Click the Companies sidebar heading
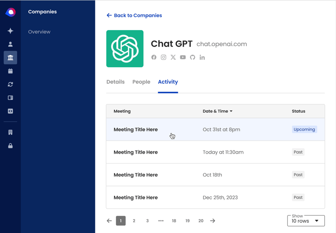The image size is (336, 233). (43, 12)
